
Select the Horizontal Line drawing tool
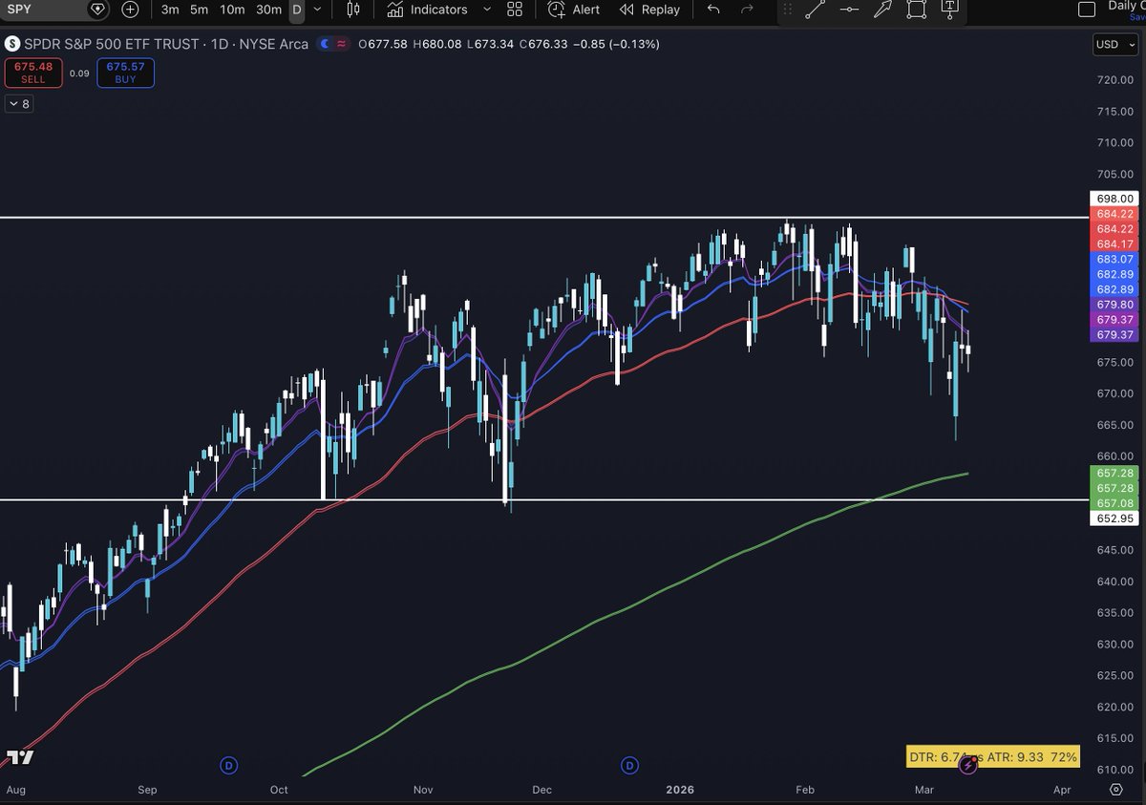click(x=849, y=10)
